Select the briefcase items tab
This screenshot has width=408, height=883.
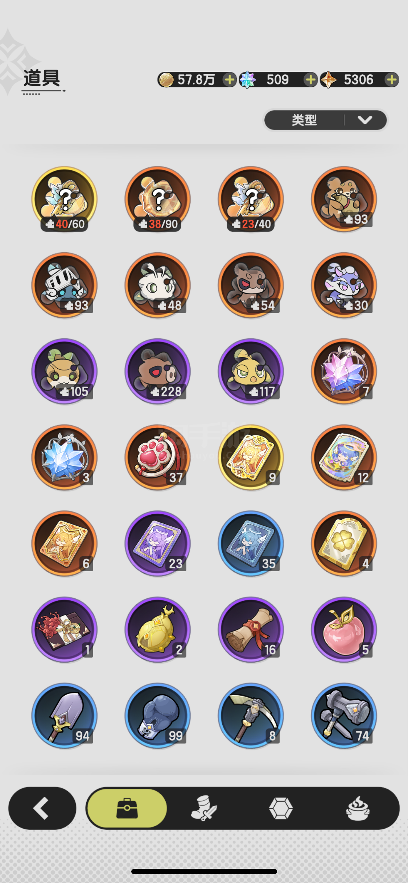click(x=127, y=808)
